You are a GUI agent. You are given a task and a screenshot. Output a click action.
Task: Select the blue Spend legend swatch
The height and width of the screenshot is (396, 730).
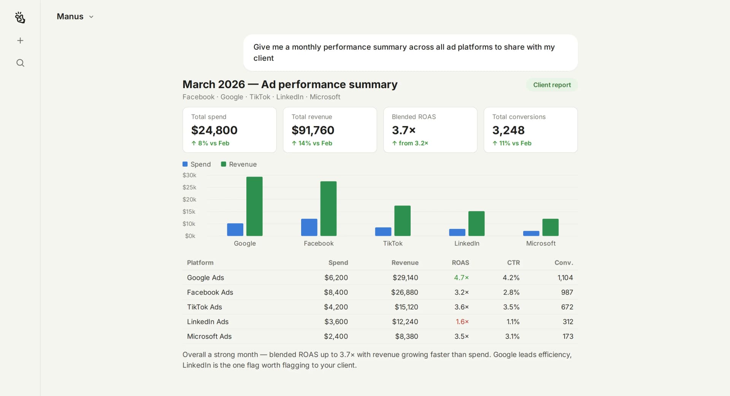[185, 164]
